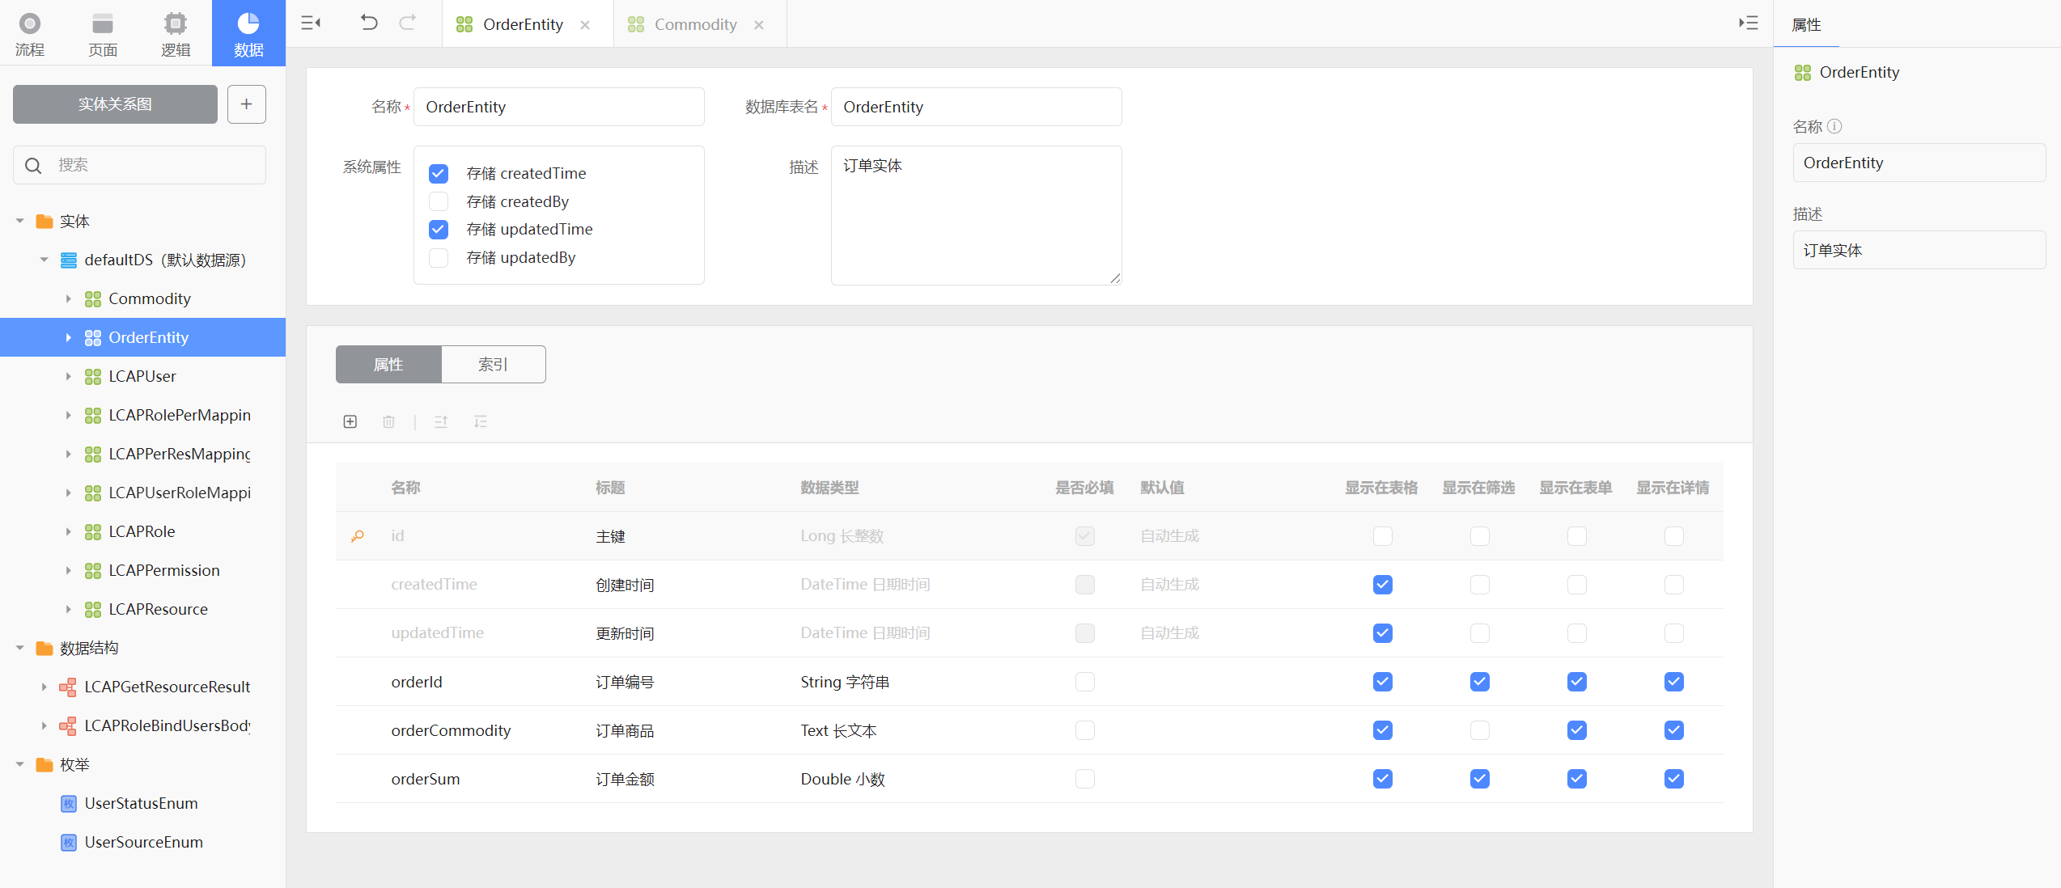Click the UserSourceEnum enum icon
The height and width of the screenshot is (888, 2061).
tap(69, 843)
